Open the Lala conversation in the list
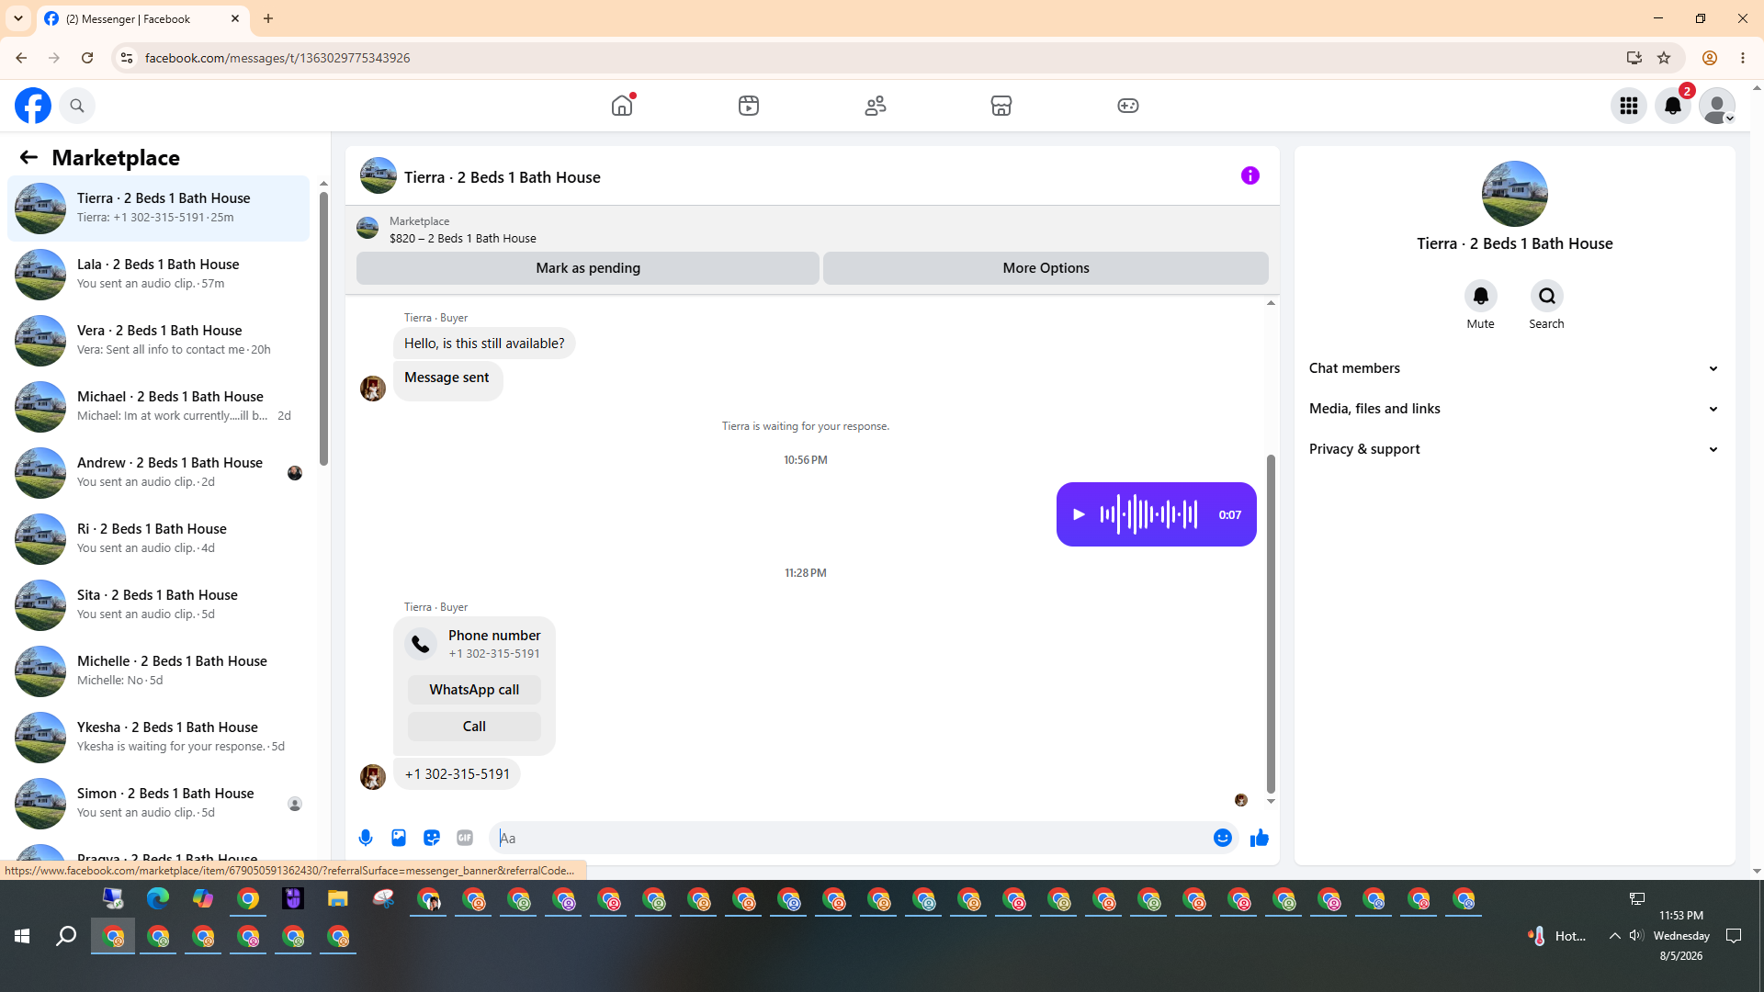The height and width of the screenshot is (992, 1764). pos(159,275)
